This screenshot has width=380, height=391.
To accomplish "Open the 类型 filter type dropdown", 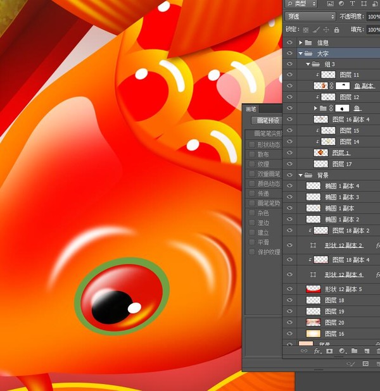I will point(301,4).
